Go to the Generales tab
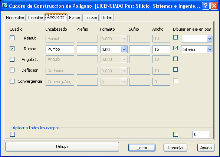Viewport: 220px width, 157px height. (15, 18)
